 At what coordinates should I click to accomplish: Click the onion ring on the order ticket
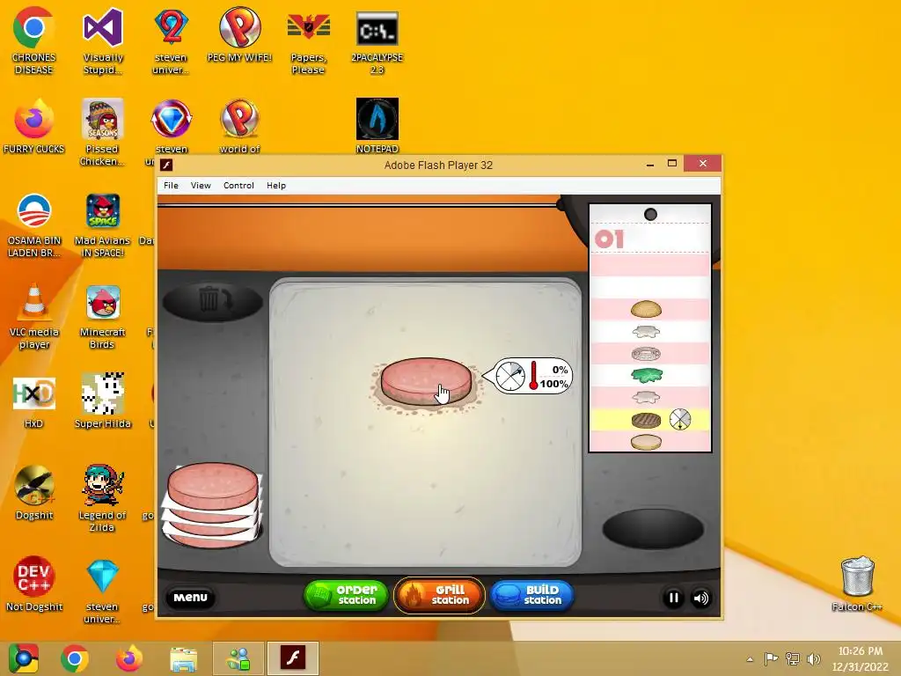646,353
